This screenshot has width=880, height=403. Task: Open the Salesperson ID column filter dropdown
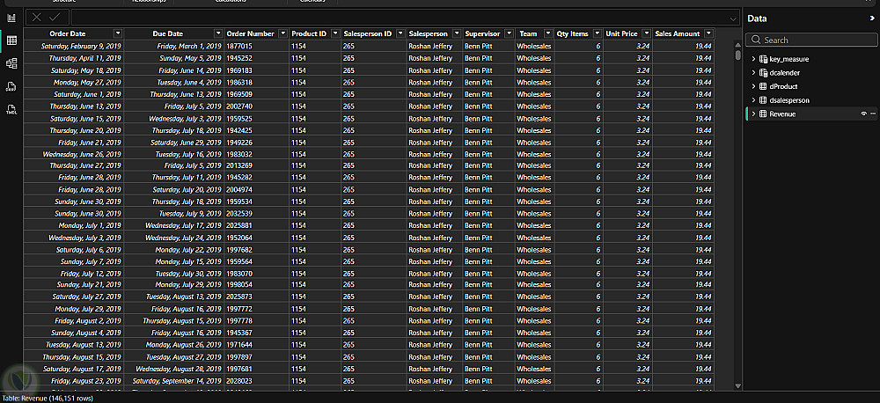(x=400, y=33)
